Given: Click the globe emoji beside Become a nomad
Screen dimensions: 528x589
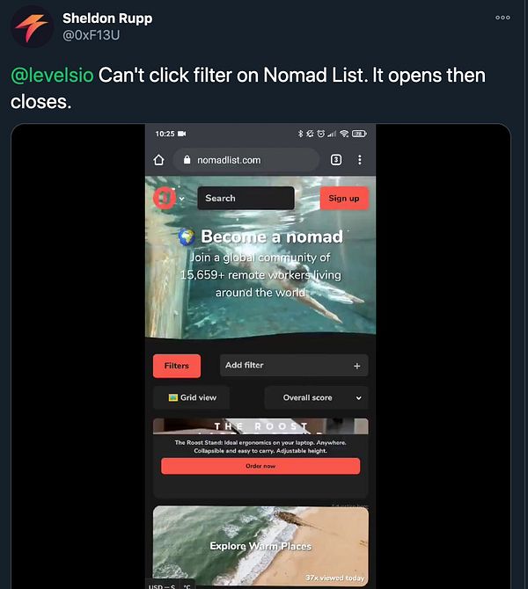Looking at the screenshot, I should point(187,236).
